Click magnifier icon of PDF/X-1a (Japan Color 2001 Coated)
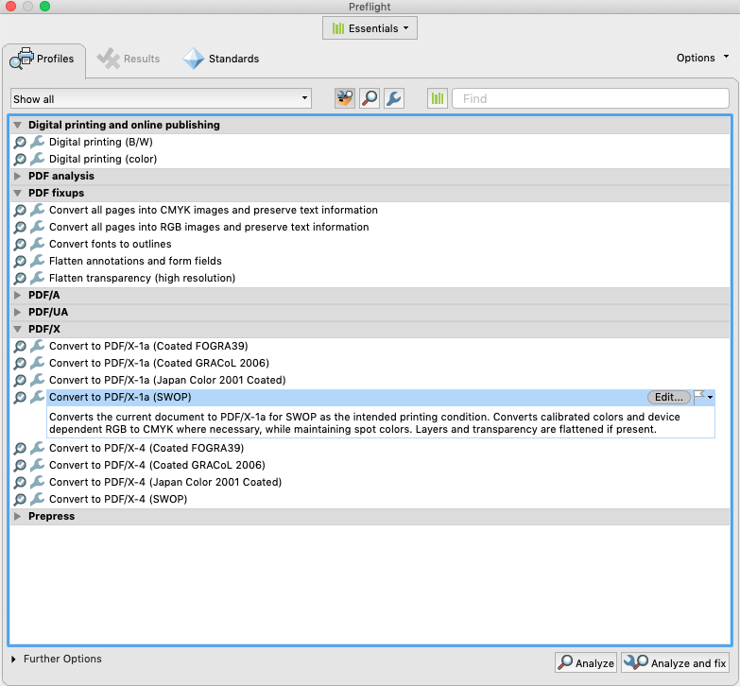This screenshot has height=686, width=740. 20,380
